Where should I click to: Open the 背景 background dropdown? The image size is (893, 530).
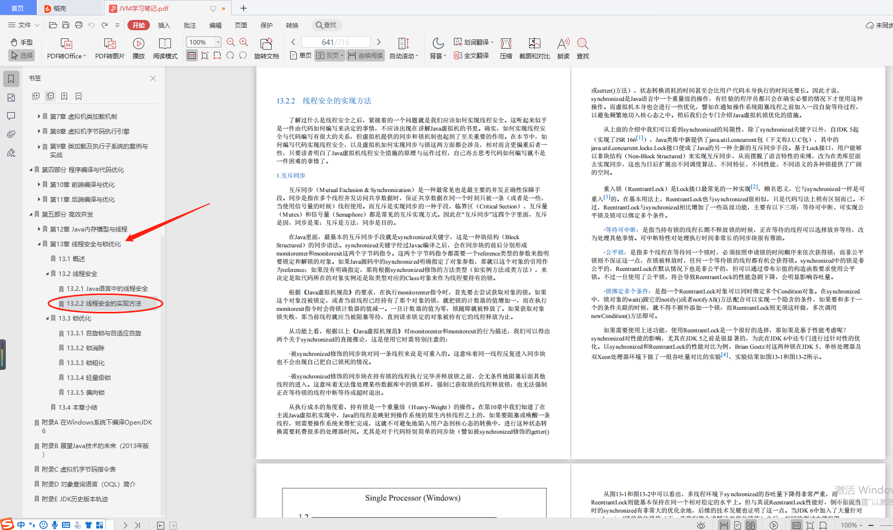(x=438, y=49)
